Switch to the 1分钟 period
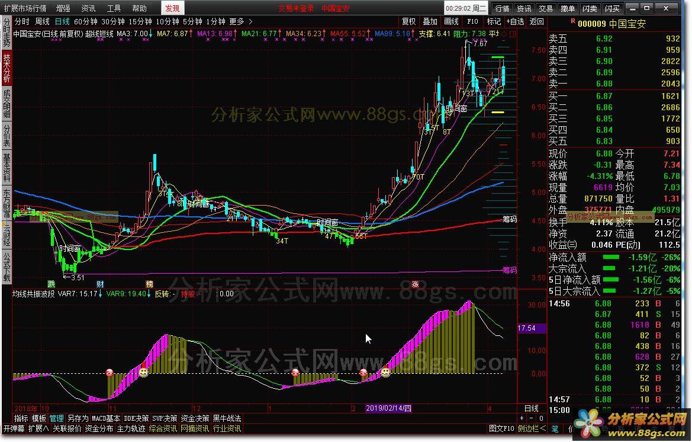 coord(216,22)
